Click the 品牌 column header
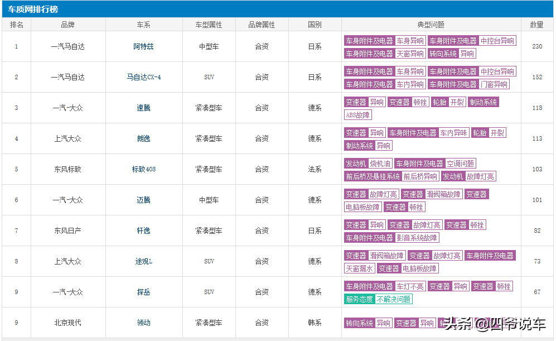 [67, 25]
